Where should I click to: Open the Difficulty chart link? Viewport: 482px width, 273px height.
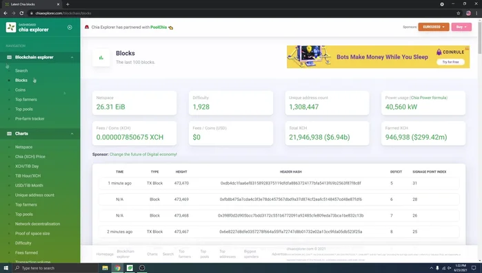[23, 243]
